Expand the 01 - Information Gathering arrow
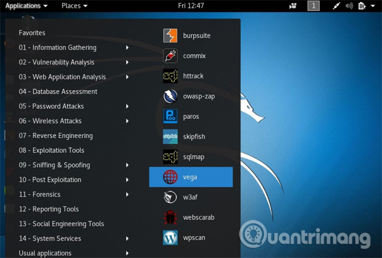 coord(127,48)
